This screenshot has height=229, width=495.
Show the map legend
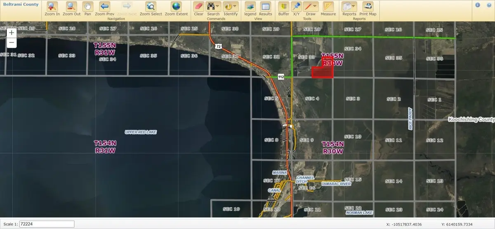click(x=250, y=7)
